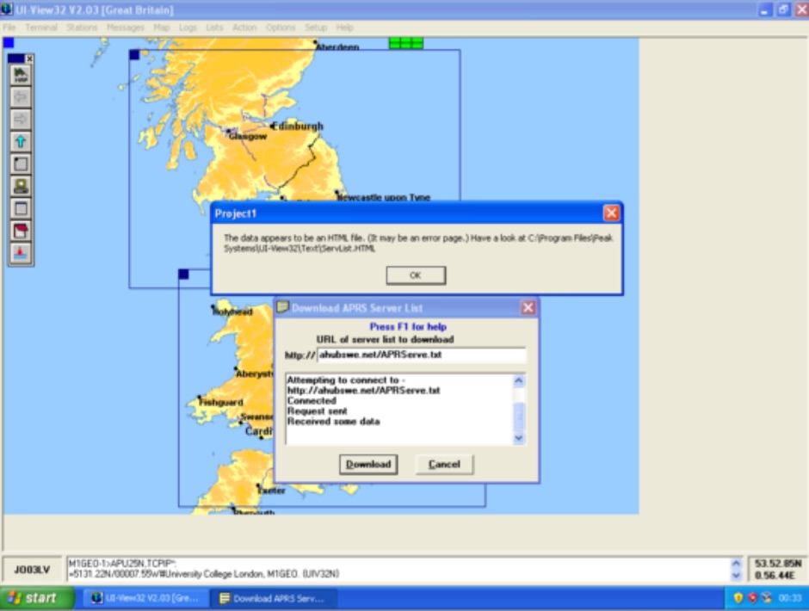Open the Setup menu
The height and width of the screenshot is (611, 809).
[x=316, y=28]
